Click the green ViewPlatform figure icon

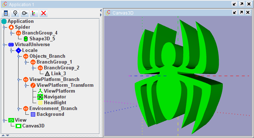(40, 91)
